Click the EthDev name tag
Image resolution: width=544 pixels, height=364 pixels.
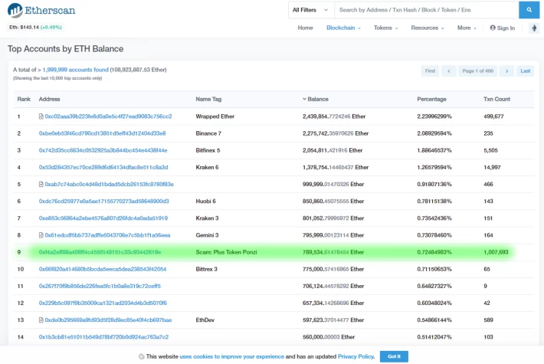click(205, 320)
